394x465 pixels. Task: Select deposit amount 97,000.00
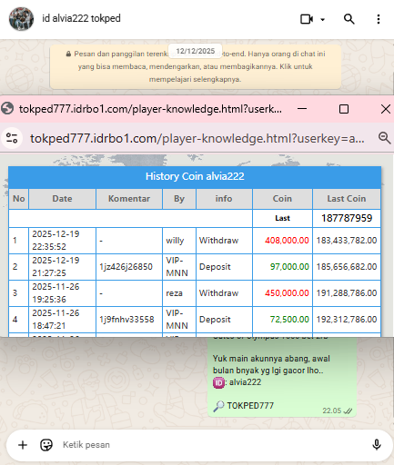point(289,267)
